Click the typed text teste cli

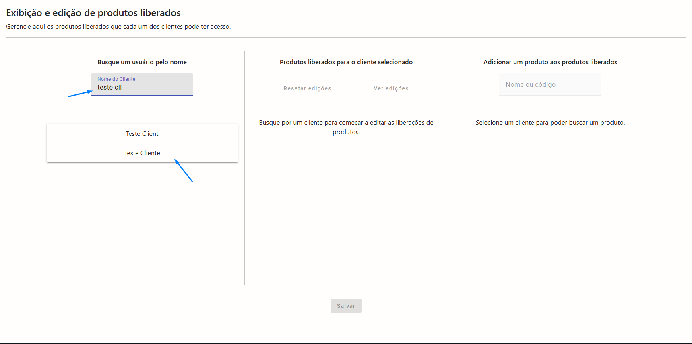pyautogui.click(x=109, y=88)
